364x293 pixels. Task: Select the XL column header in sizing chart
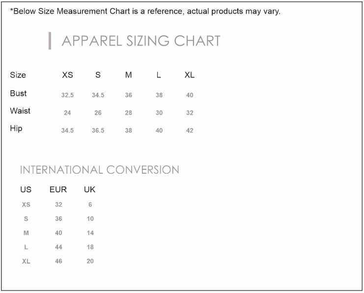[190, 75]
